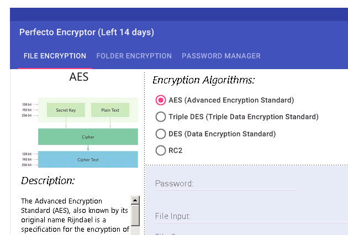Viewport: 348px width, 235px height.
Task: Select the RC2 algorithm radio button
Action: click(x=161, y=150)
